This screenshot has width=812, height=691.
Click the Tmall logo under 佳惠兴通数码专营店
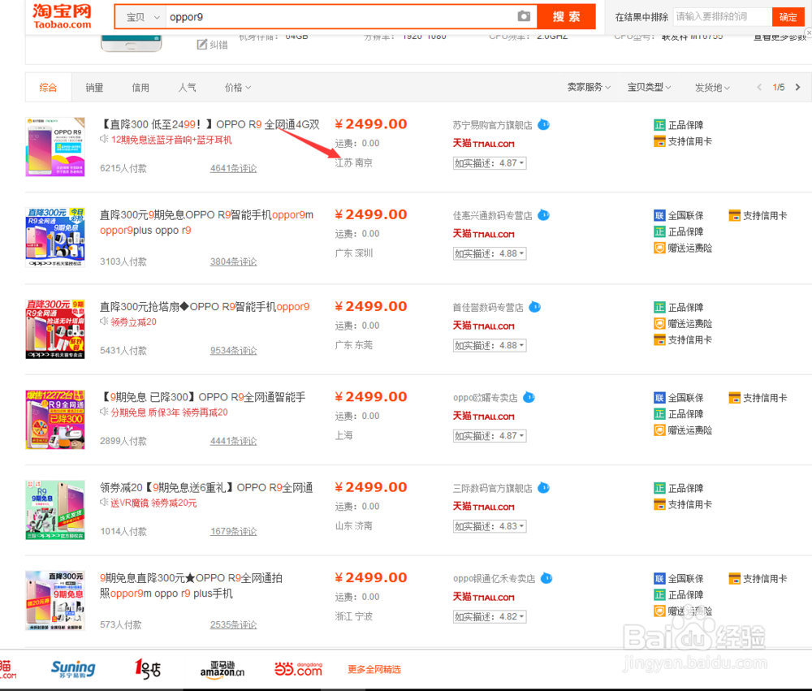coord(483,234)
